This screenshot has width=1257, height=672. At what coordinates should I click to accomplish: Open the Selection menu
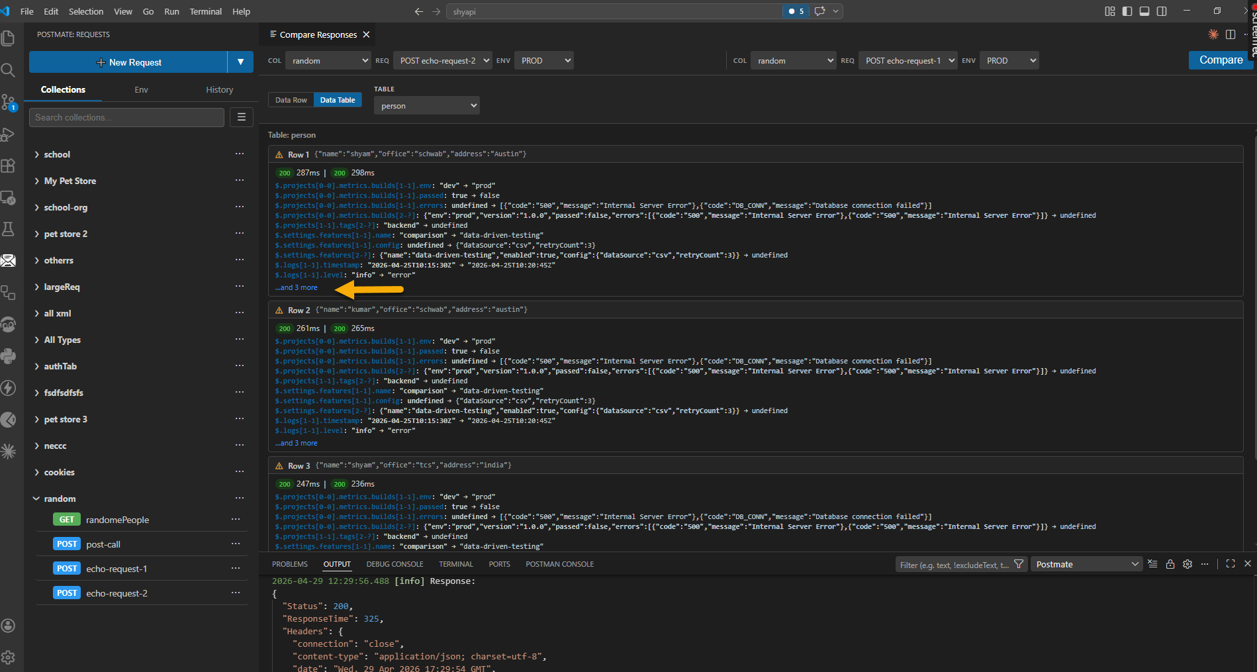[86, 11]
